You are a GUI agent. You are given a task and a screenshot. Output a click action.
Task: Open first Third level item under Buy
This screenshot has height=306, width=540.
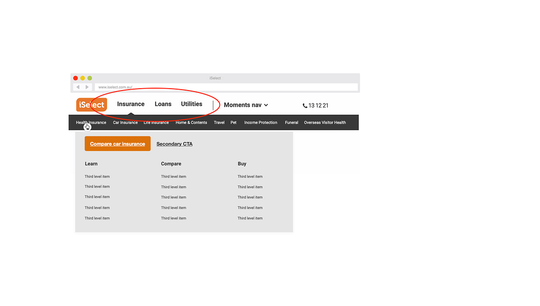[250, 176]
